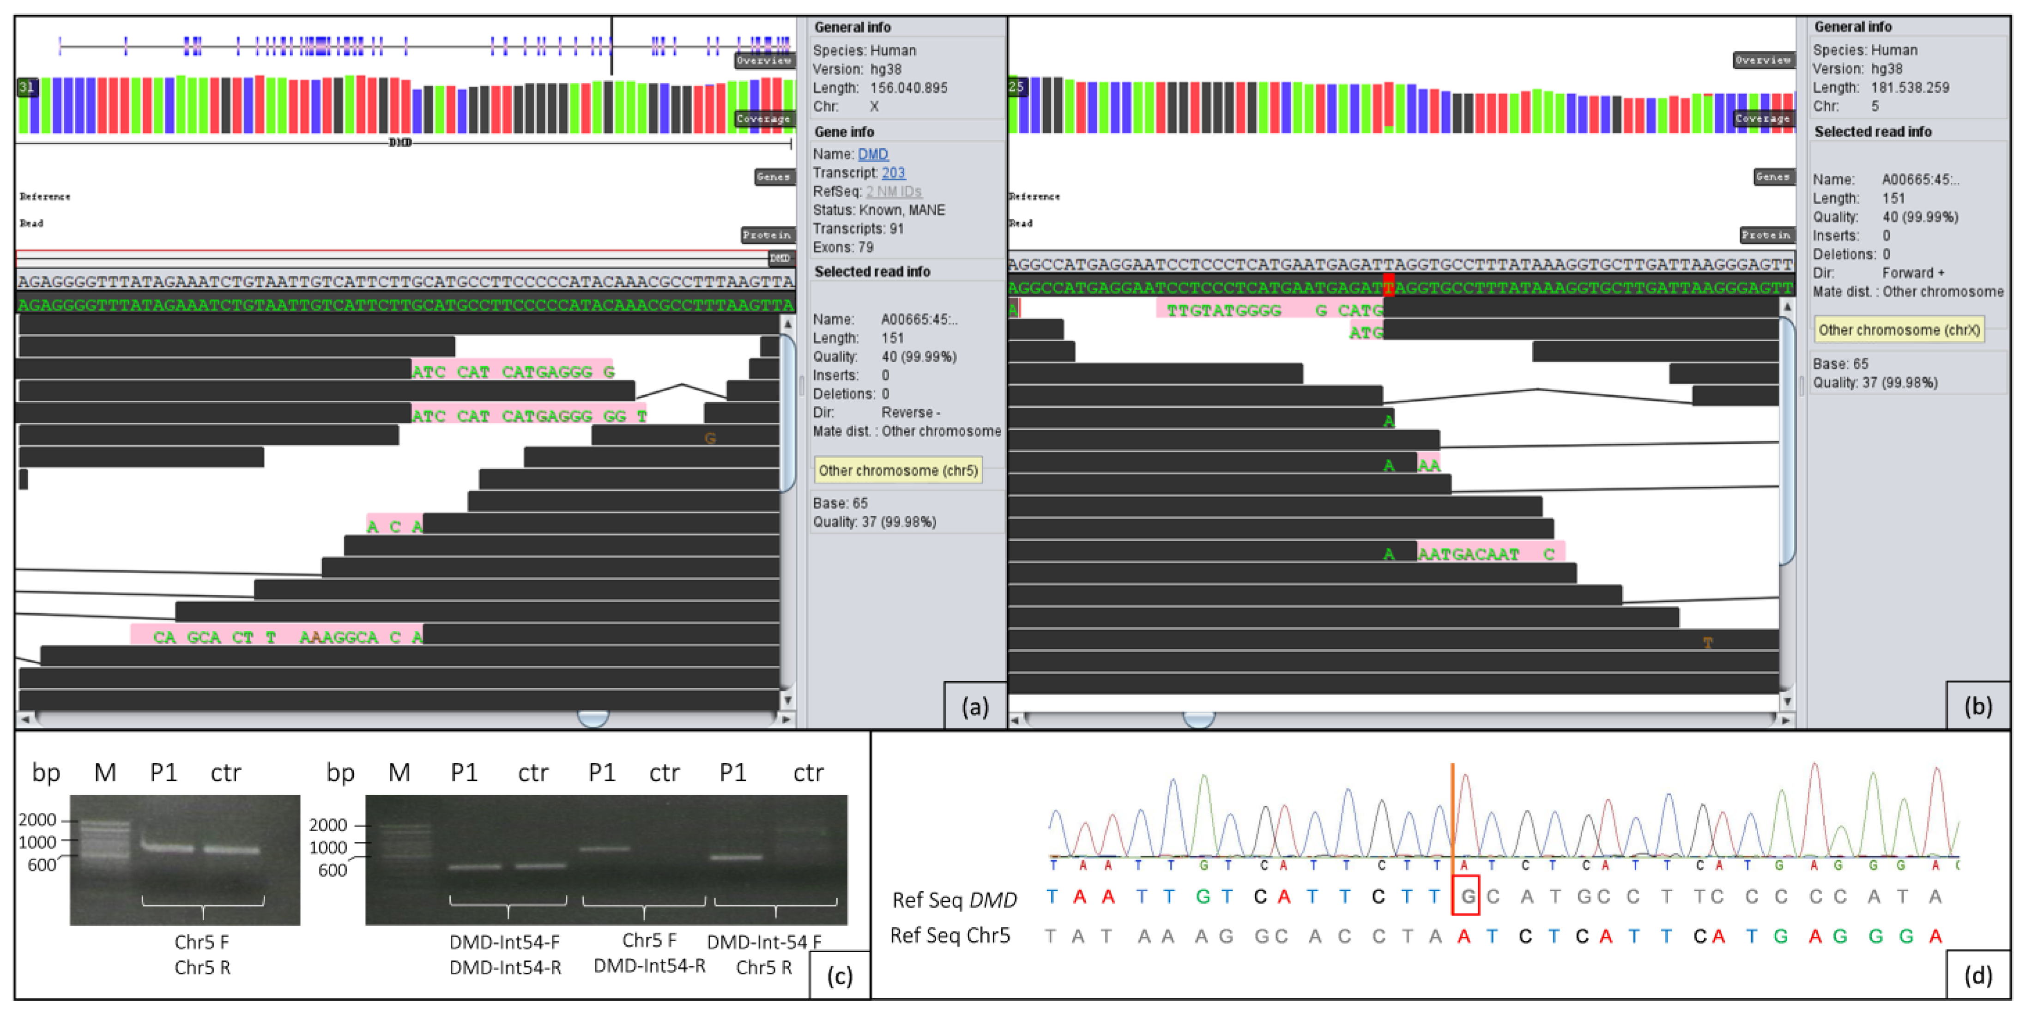Click the horizontal slider handle under panel a
Image resolution: width=2026 pixels, height=1015 pixels.
(593, 718)
